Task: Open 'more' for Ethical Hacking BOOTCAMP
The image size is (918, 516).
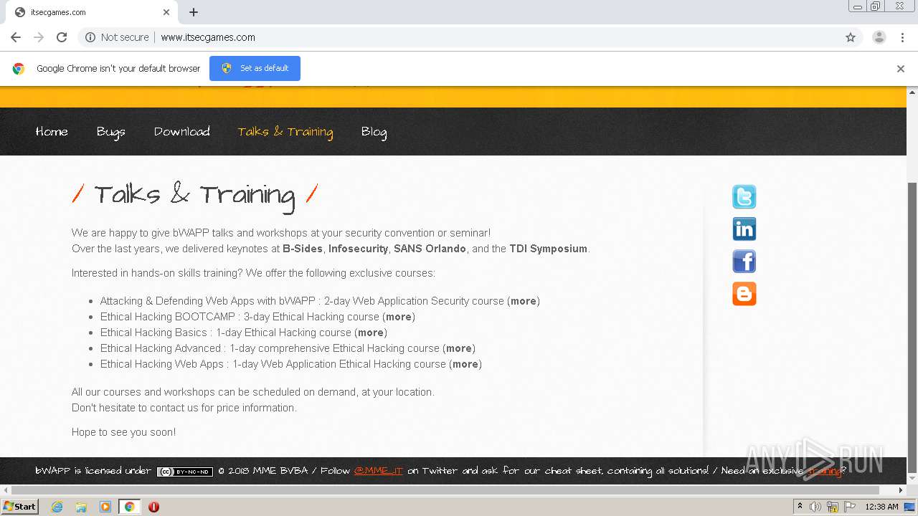Action: tap(399, 317)
